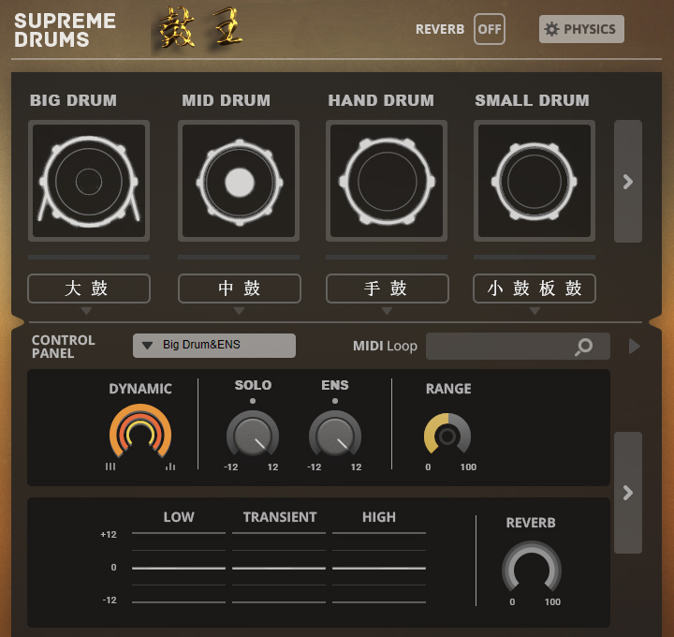
Task: Click the LOW EQ zero line
Action: click(179, 569)
